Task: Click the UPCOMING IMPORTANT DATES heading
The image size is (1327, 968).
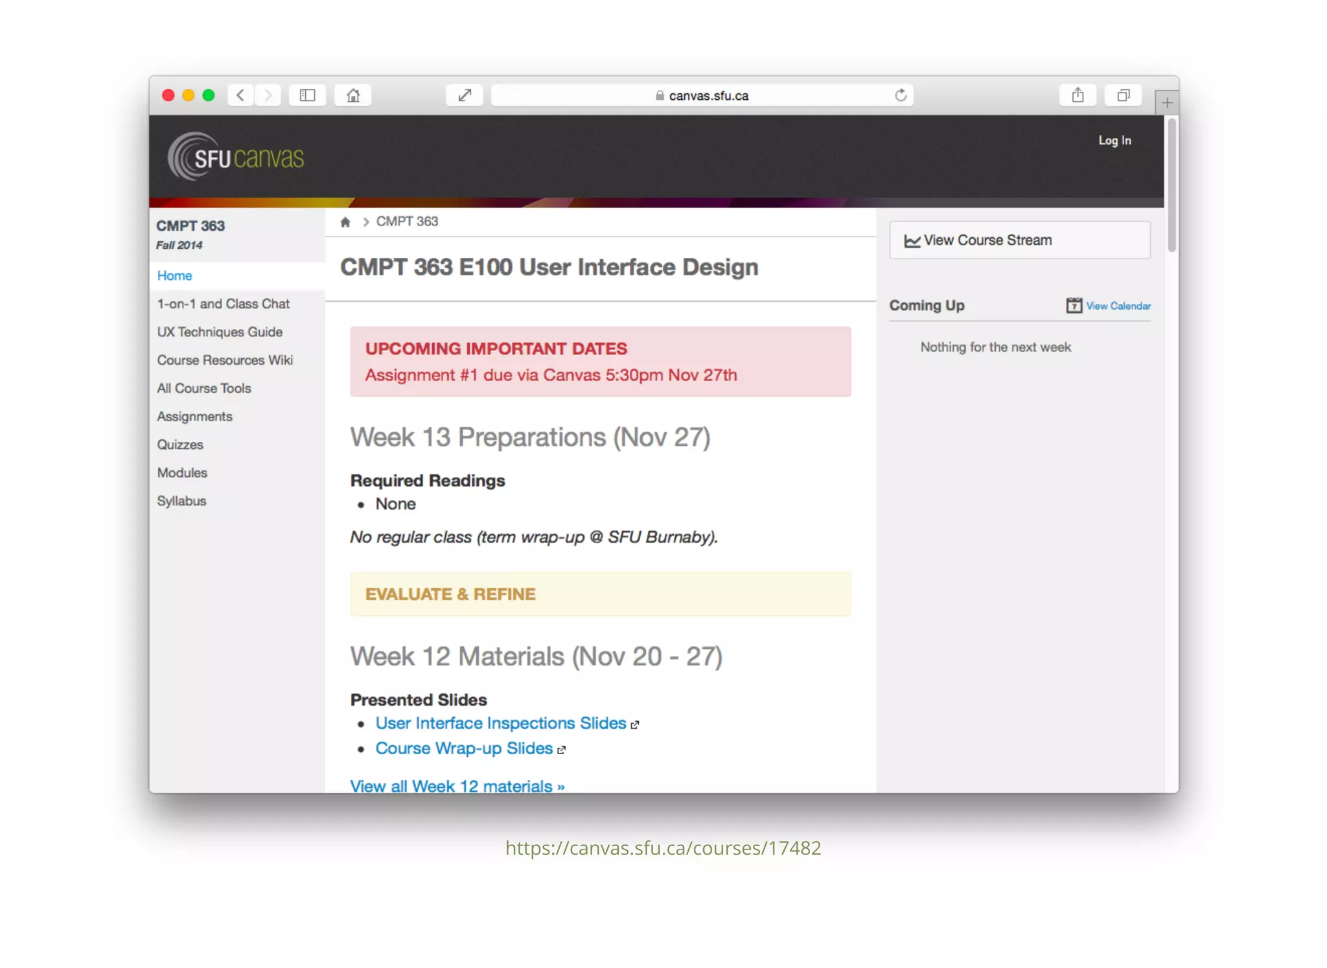Action: tap(496, 349)
